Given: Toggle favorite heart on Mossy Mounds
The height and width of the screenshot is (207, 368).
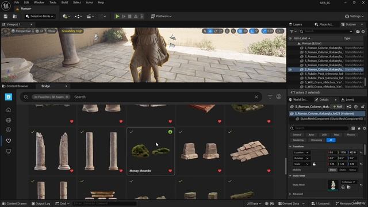Looking at the screenshot, I should 170,171.
